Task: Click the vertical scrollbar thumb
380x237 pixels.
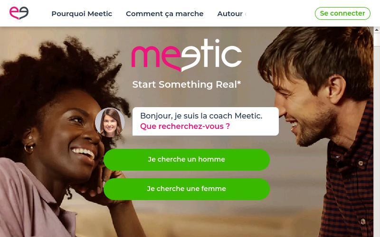Action: (377, 39)
